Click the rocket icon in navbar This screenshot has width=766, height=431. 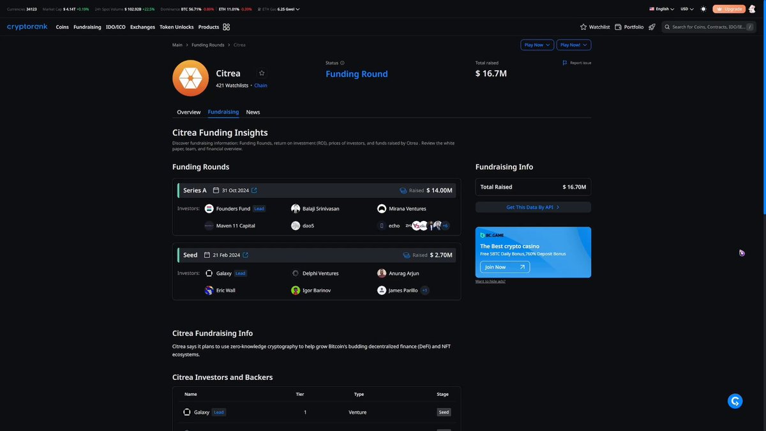[652, 27]
